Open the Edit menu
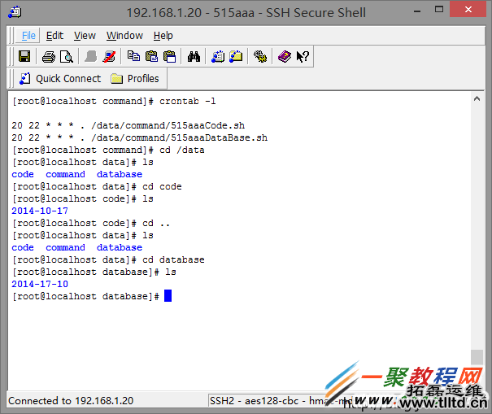Screen dimensions: 492x414 (x=54, y=36)
